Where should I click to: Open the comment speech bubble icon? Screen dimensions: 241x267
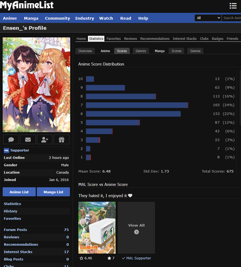click(11, 140)
